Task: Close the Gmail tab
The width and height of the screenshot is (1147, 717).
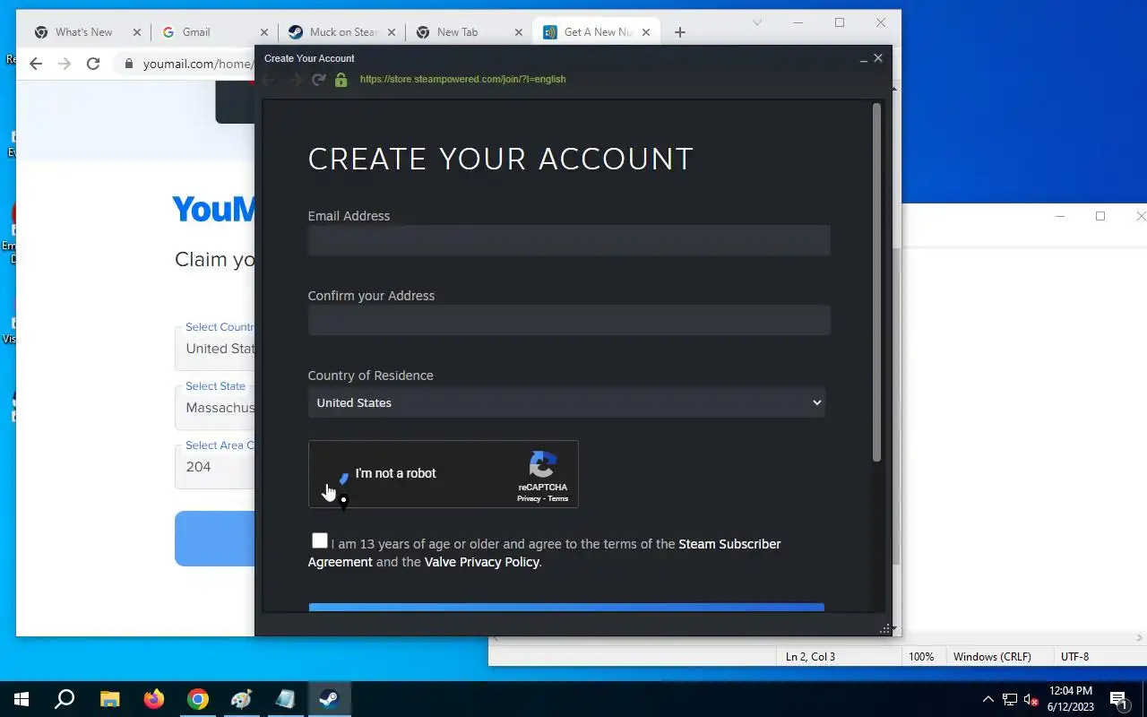Action: tap(264, 32)
